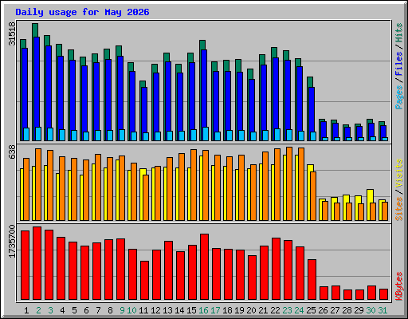408x319 pixels.
Task: Select the red KBytes bar for day 11
Action: click(x=144, y=281)
